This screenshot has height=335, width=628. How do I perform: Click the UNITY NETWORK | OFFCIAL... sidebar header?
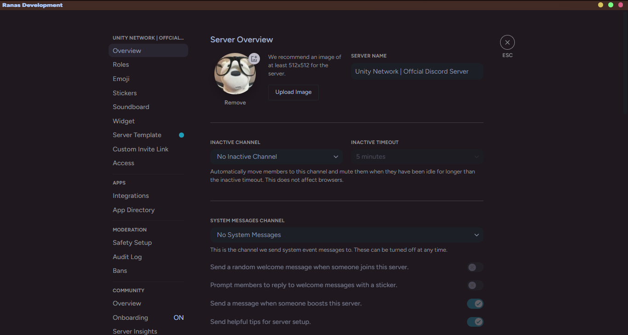pyautogui.click(x=148, y=38)
